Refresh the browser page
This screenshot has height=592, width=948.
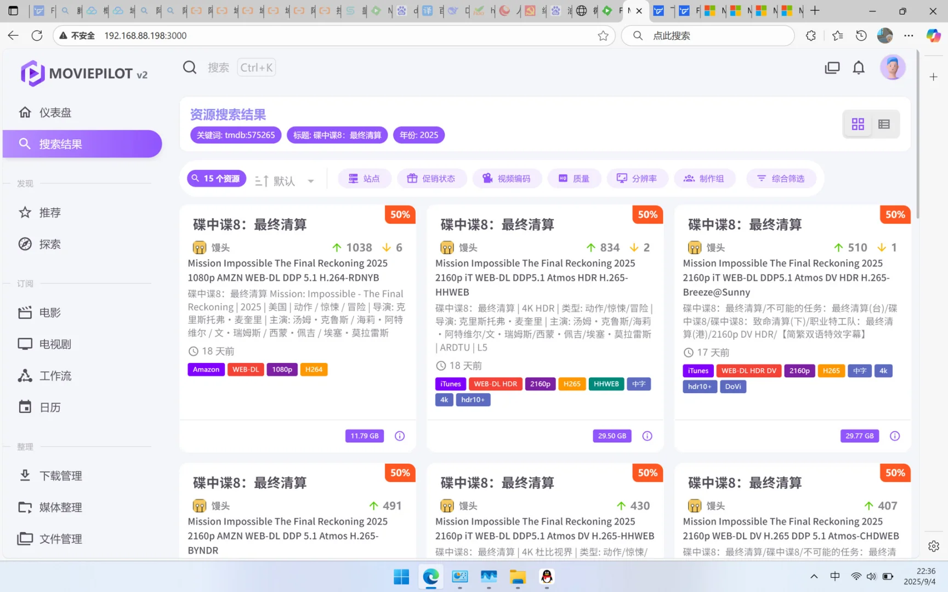[37, 36]
